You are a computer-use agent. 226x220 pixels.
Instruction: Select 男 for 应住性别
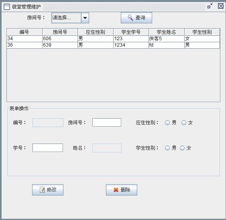click(167, 123)
